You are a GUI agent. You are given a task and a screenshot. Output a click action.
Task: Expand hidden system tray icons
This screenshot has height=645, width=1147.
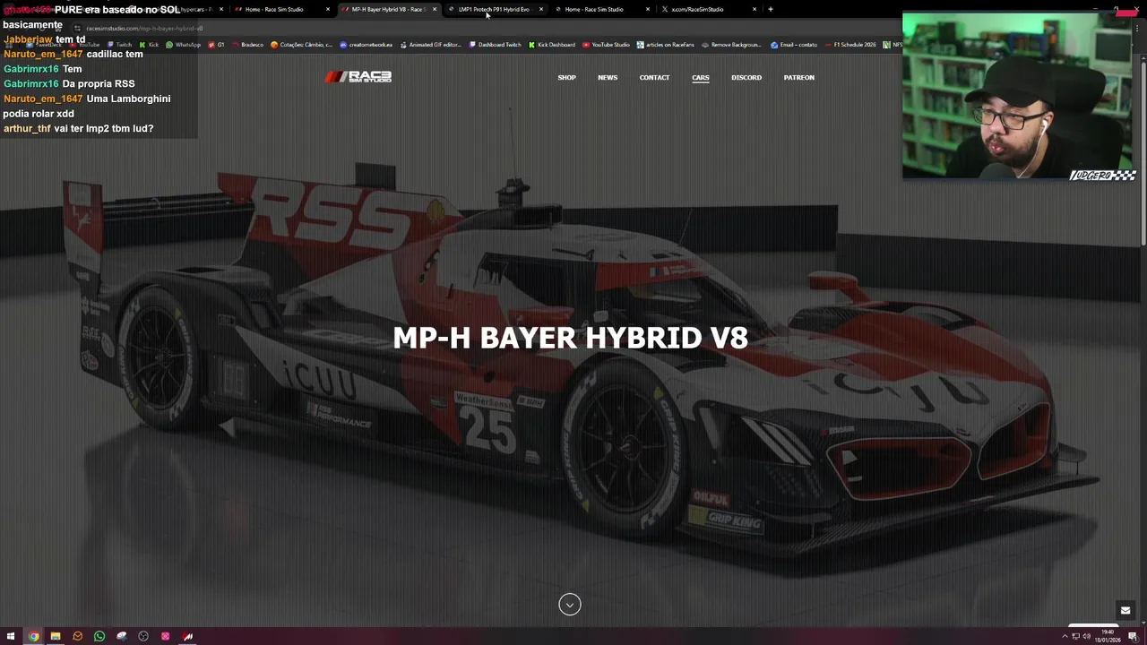(x=1065, y=637)
